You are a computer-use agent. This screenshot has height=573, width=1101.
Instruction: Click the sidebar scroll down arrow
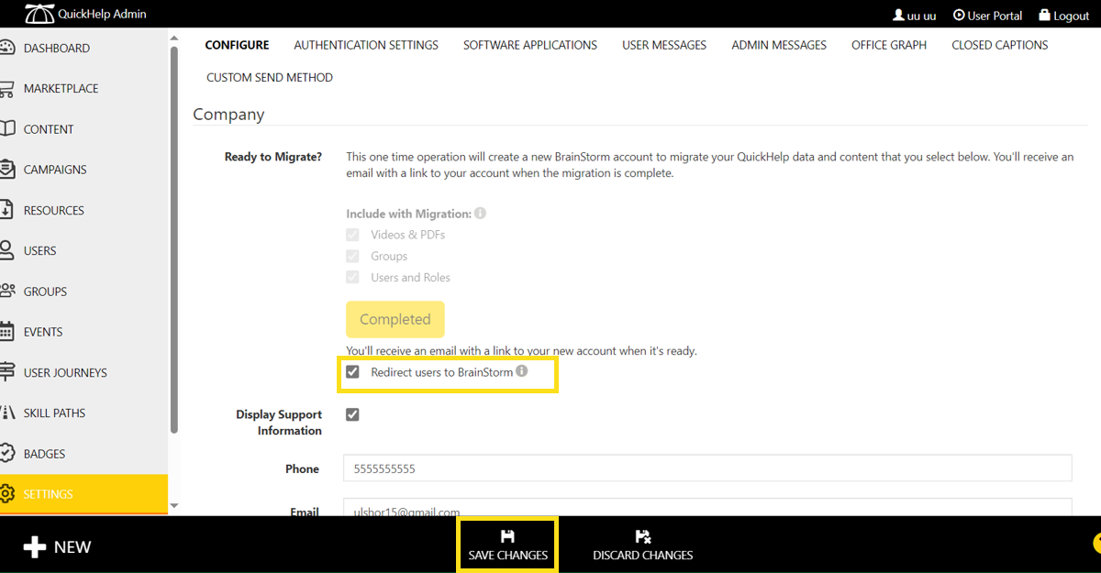(174, 505)
